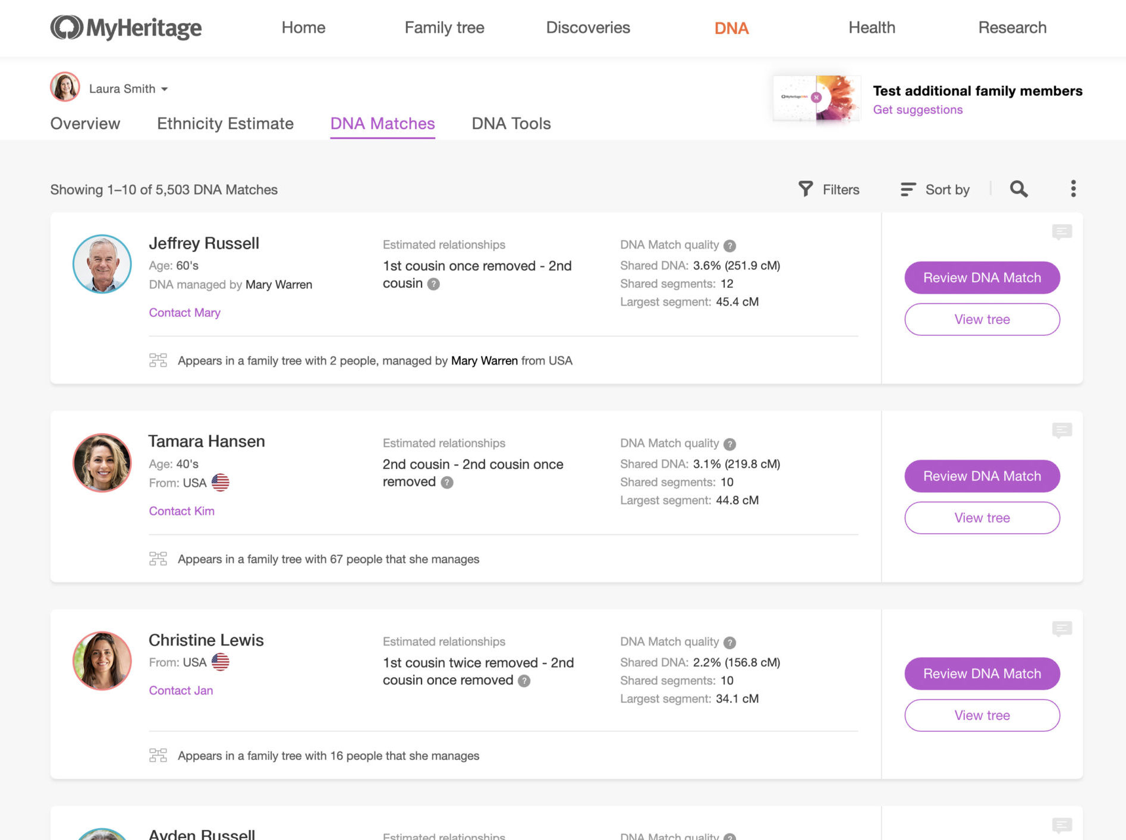Open the three-dot more options menu
The image size is (1126, 840).
coord(1073,188)
